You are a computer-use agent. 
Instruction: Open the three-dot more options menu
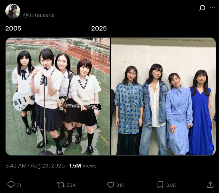[212, 8]
